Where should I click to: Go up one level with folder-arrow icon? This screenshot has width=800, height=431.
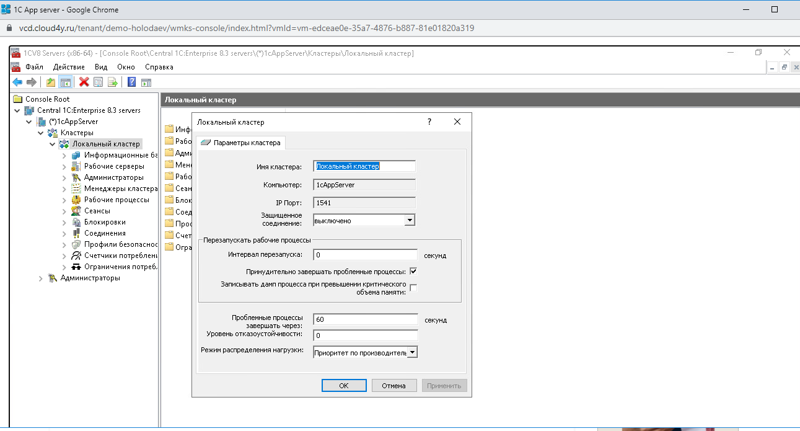click(x=51, y=82)
